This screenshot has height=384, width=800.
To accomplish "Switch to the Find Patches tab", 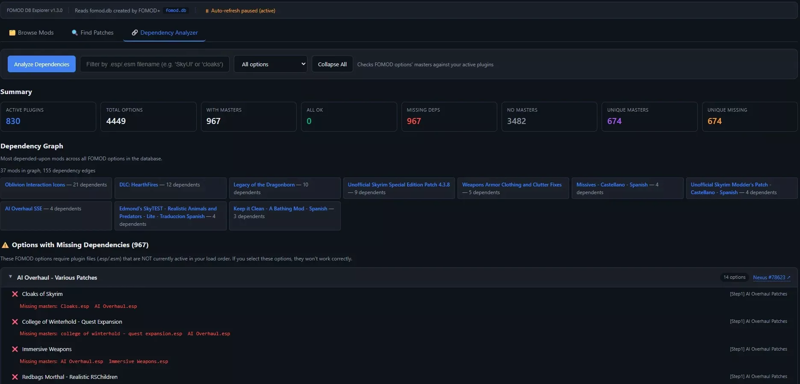I will coord(93,33).
